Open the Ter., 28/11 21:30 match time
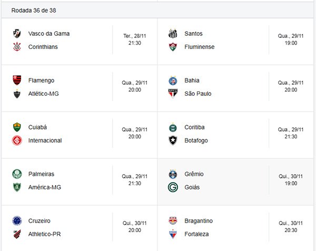 tap(135, 39)
